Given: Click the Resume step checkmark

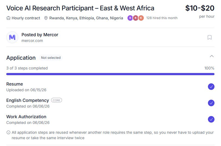Looking at the screenshot, I should (x=211, y=87).
